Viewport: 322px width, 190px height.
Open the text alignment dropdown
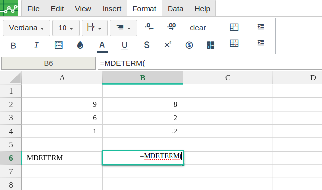click(124, 28)
